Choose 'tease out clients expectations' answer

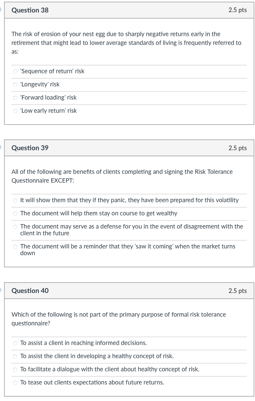[15, 382]
